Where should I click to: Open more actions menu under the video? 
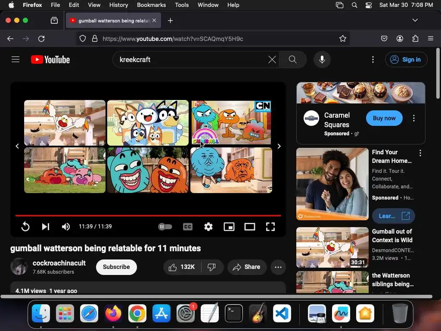click(x=278, y=267)
